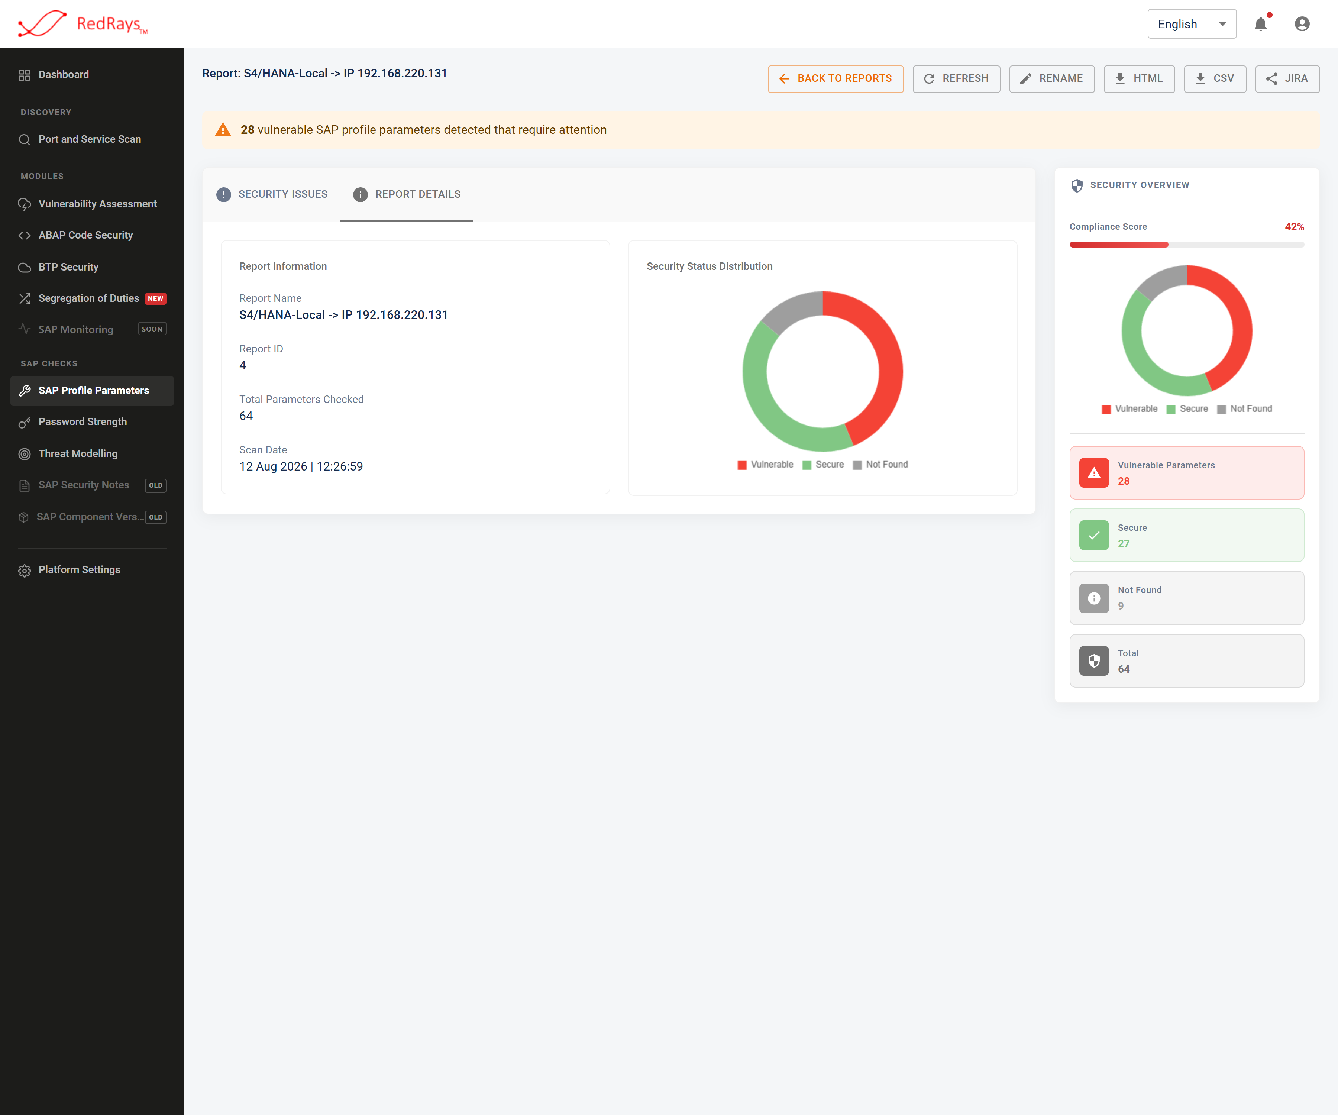This screenshot has height=1115, width=1338.
Task: Click the Report Details info icon
Action: [x=360, y=194]
